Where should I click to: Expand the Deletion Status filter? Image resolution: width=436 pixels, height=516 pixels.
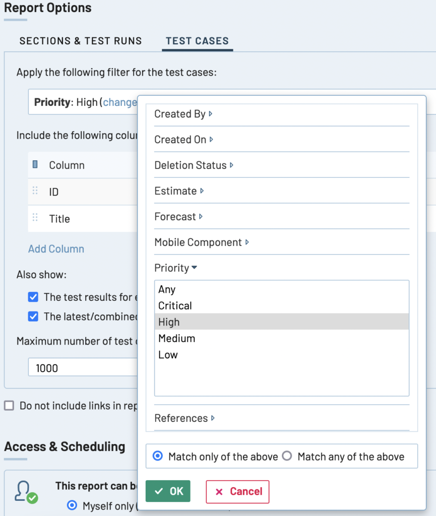click(194, 165)
